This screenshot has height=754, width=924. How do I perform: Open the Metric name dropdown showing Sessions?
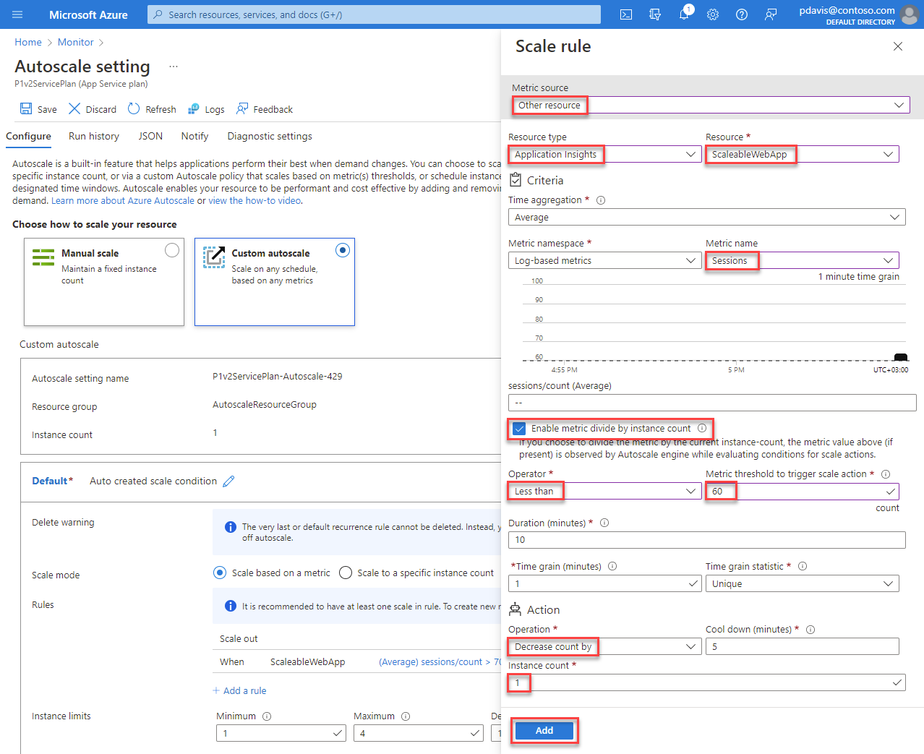tap(803, 260)
